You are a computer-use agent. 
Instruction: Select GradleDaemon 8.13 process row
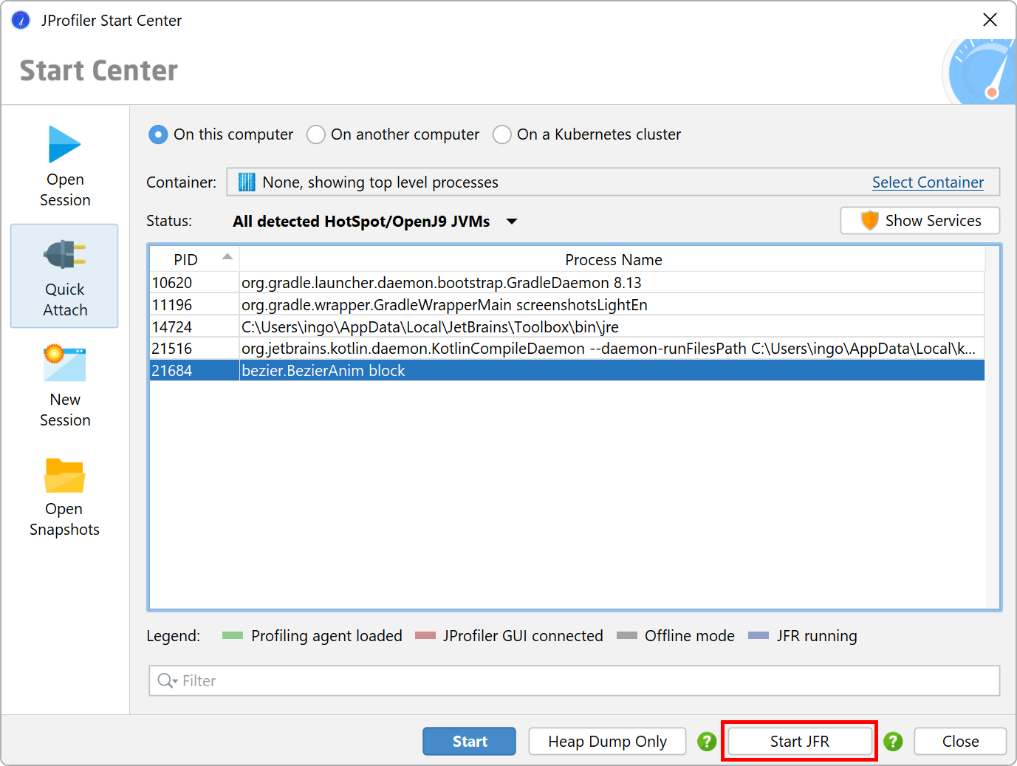(567, 282)
